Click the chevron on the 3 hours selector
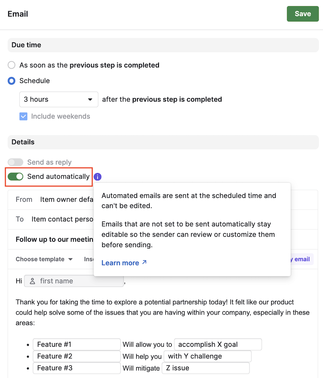 91,99
